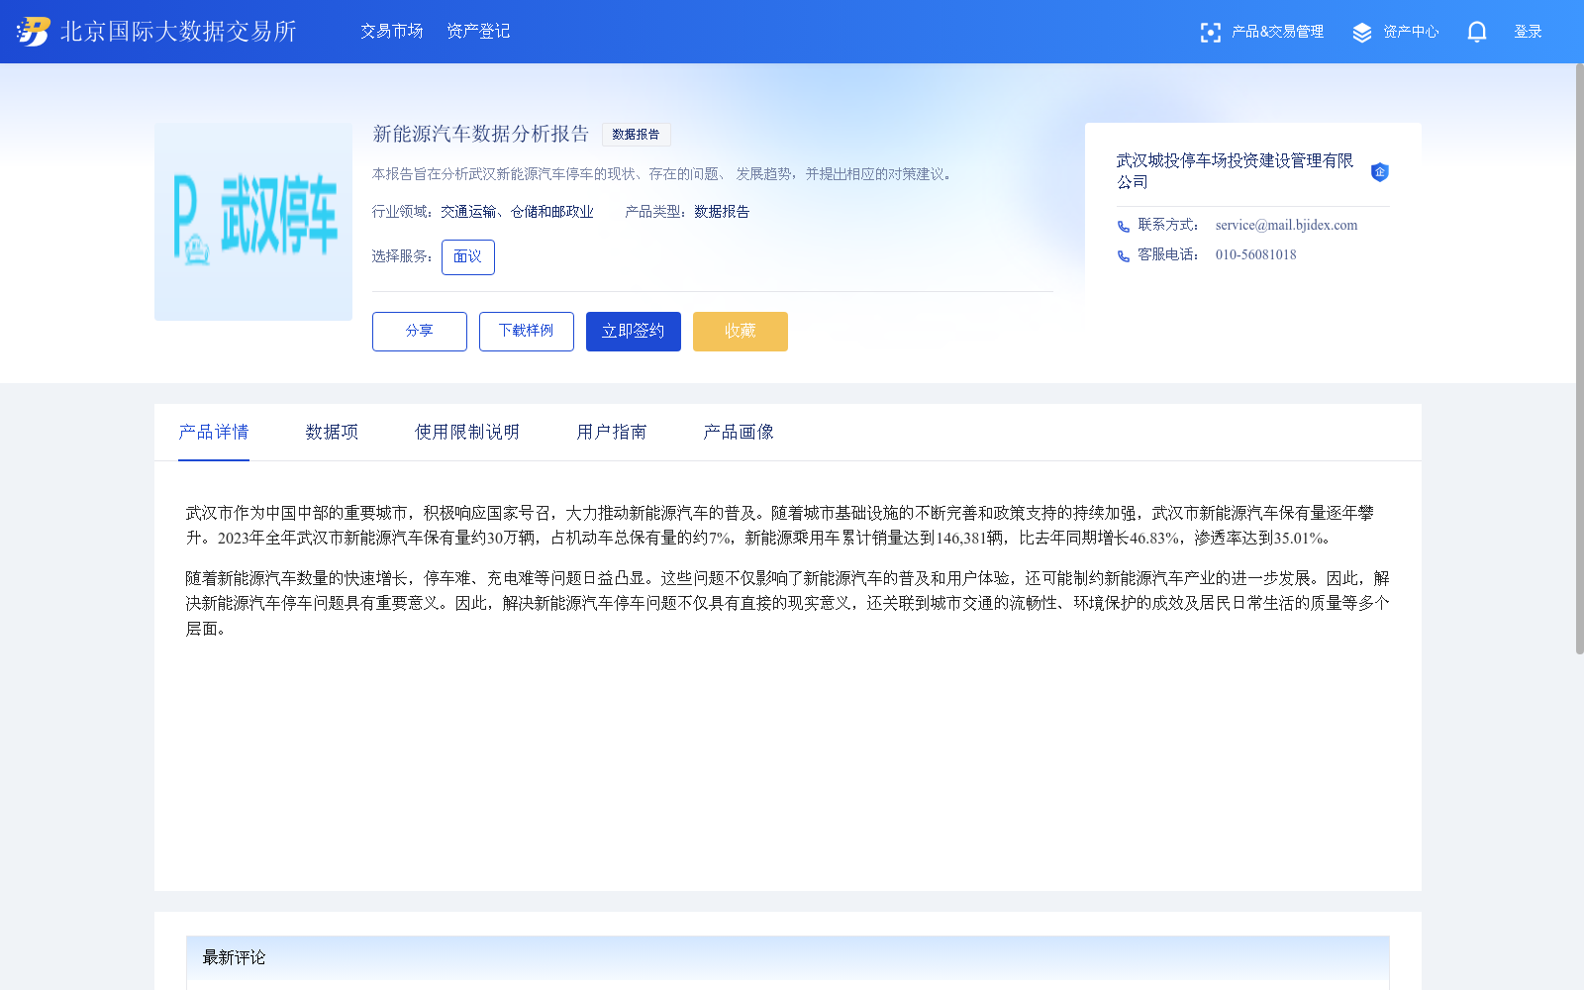
Task: Click email service@mail.bjidex.com
Action: (1286, 226)
